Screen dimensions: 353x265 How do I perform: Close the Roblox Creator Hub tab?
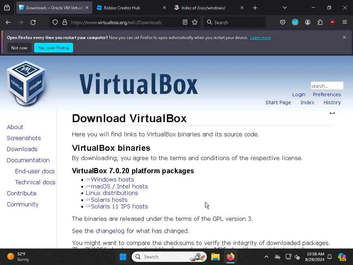click(x=164, y=8)
